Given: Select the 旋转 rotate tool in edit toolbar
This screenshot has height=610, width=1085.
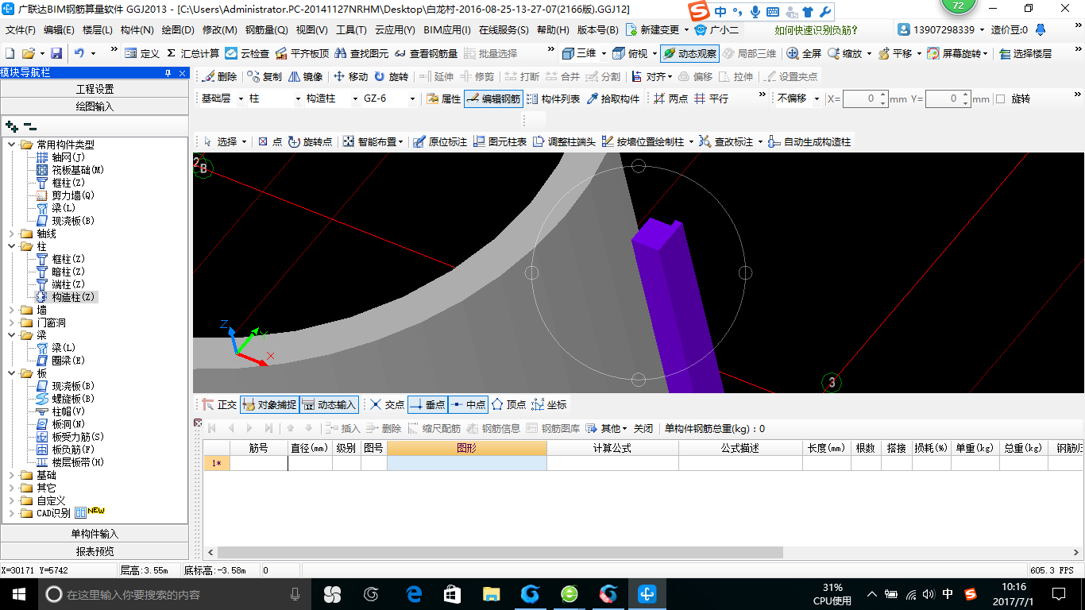Looking at the screenshot, I should pyautogui.click(x=391, y=76).
